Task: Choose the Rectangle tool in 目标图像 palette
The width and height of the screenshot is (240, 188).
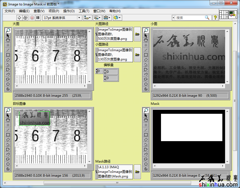Action: pyautogui.click(x=8, y=135)
